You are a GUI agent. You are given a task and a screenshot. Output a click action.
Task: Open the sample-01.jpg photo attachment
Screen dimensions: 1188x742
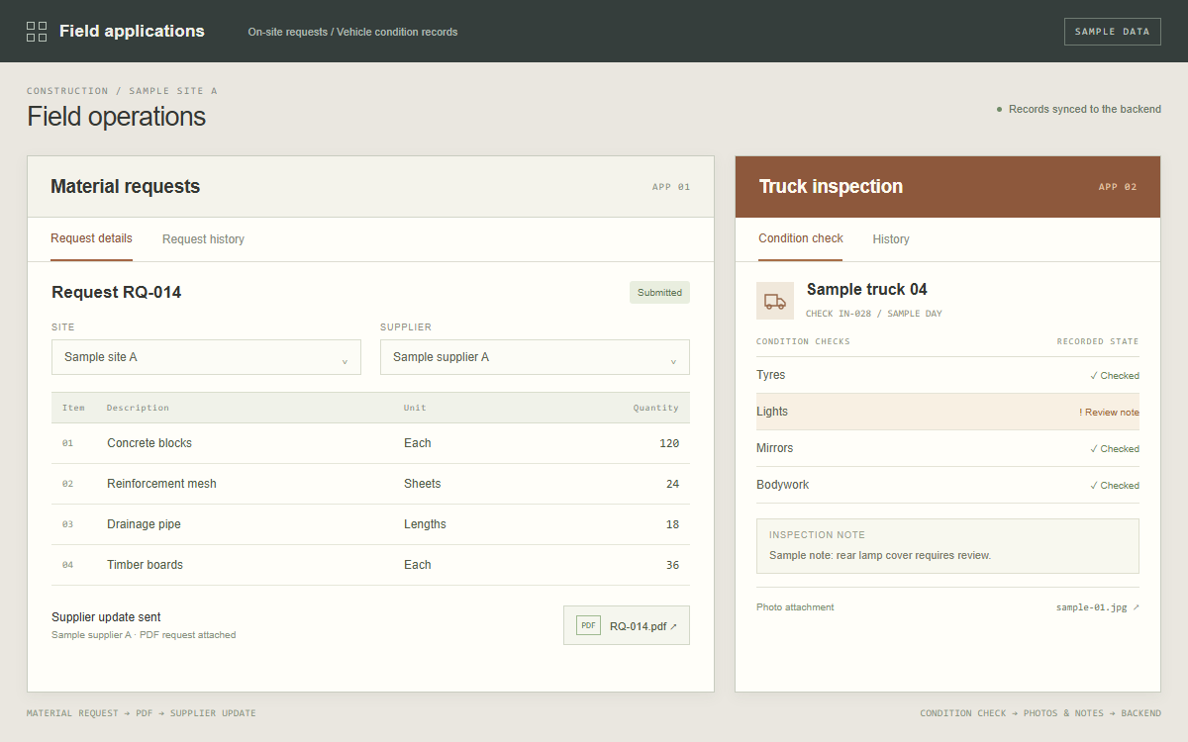click(1097, 607)
